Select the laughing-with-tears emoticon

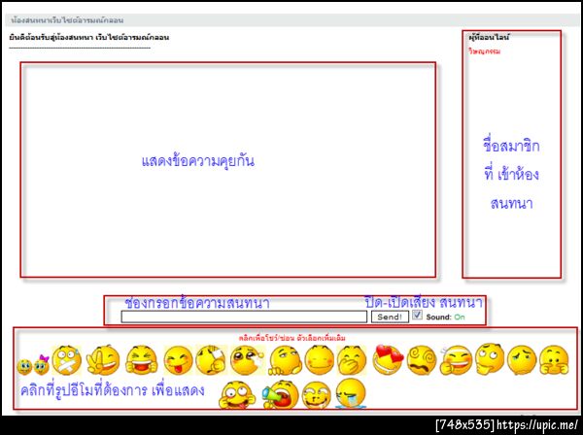(x=317, y=395)
